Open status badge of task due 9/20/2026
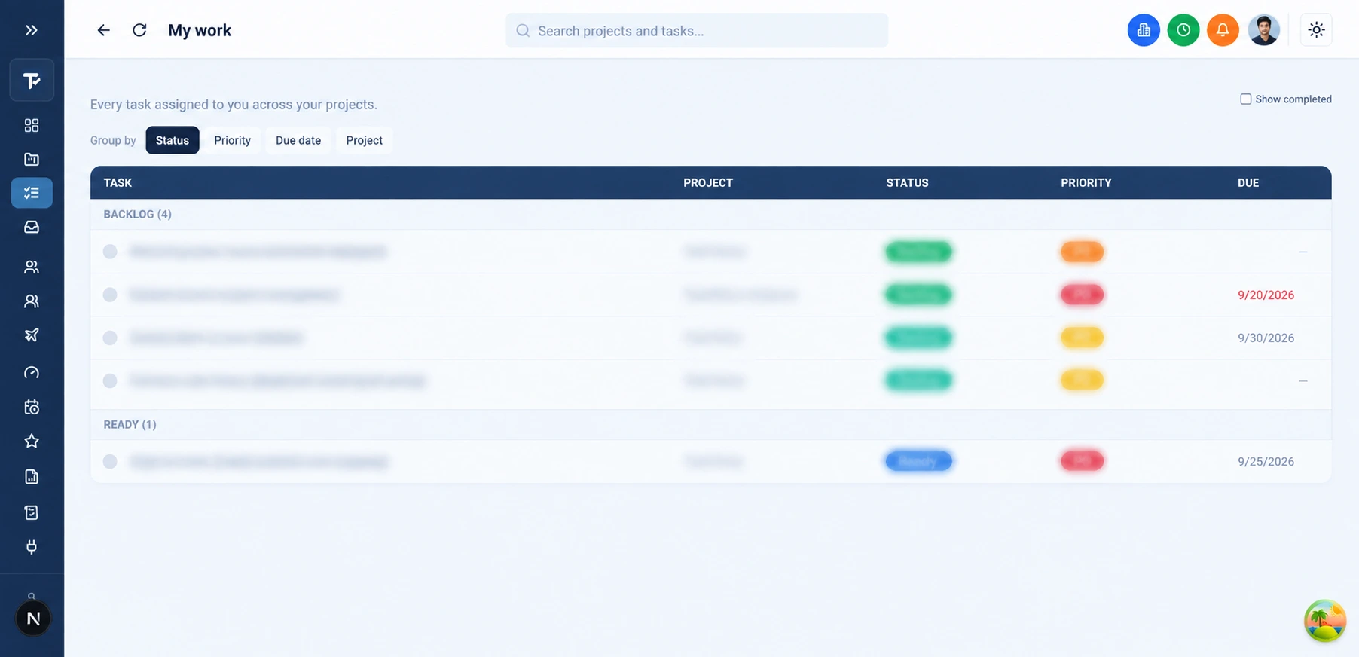Viewport: 1359px width, 657px height. coord(918,295)
